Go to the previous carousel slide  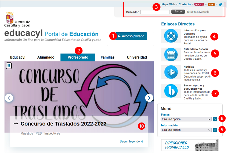coord(9,98)
